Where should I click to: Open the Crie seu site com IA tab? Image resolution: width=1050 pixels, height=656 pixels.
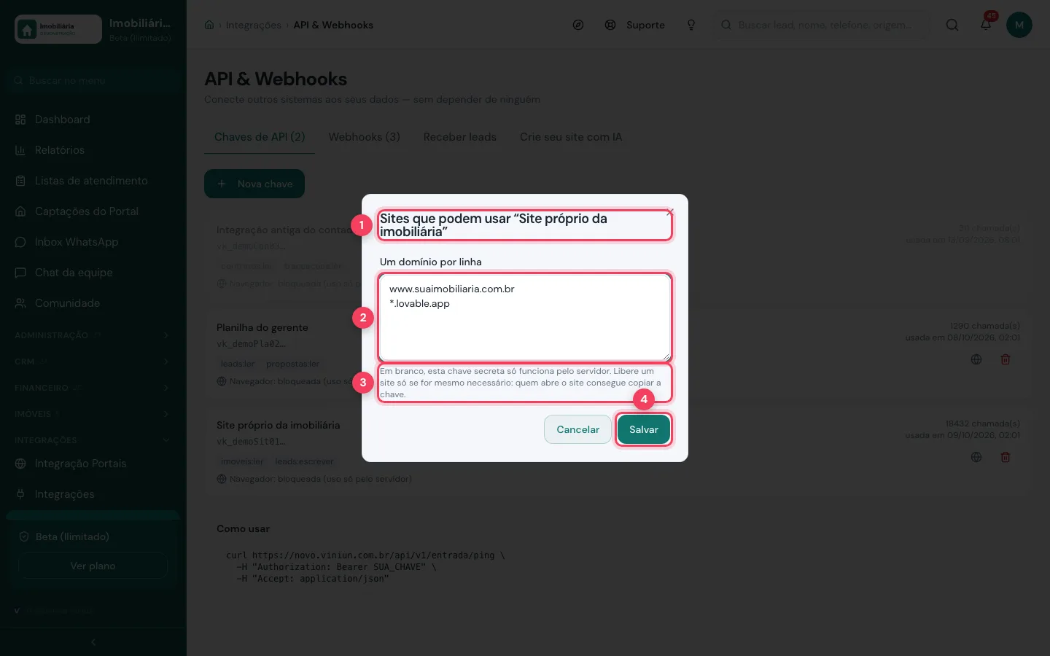571,137
